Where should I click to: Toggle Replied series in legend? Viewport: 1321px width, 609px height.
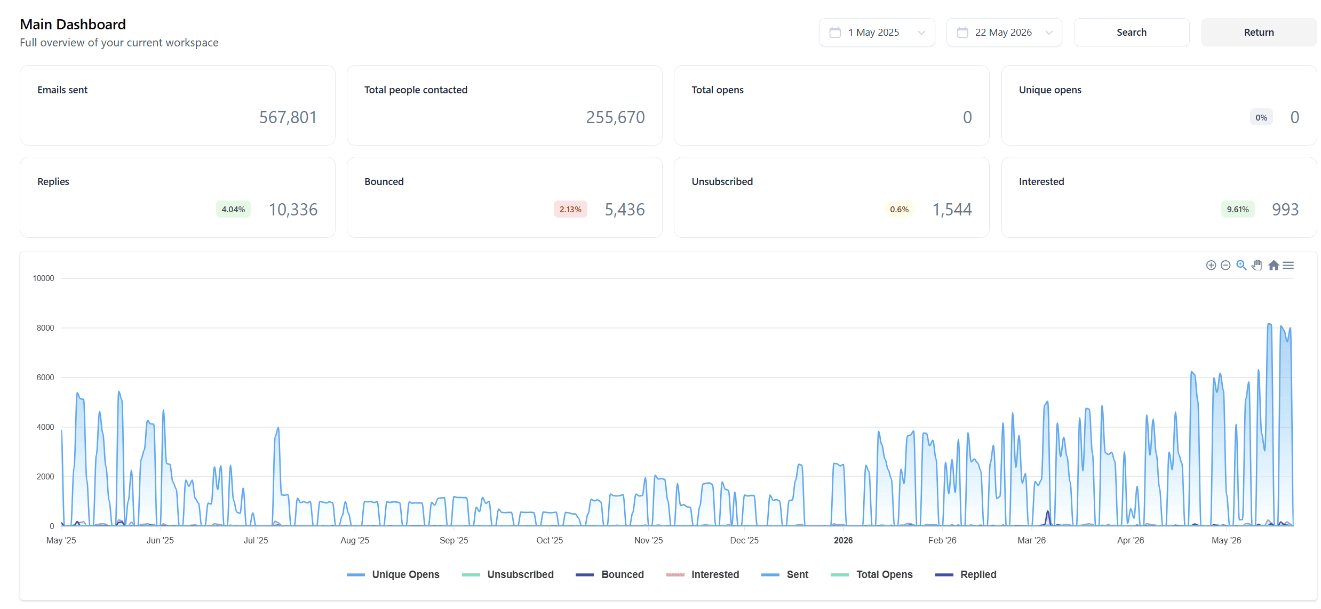point(966,574)
